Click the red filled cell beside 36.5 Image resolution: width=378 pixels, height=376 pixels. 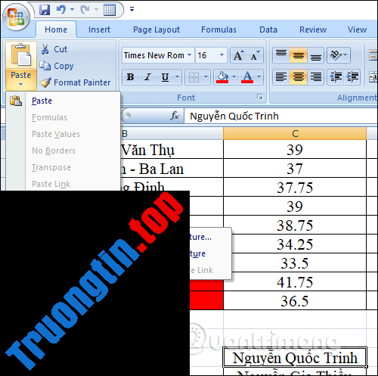click(206, 300)
